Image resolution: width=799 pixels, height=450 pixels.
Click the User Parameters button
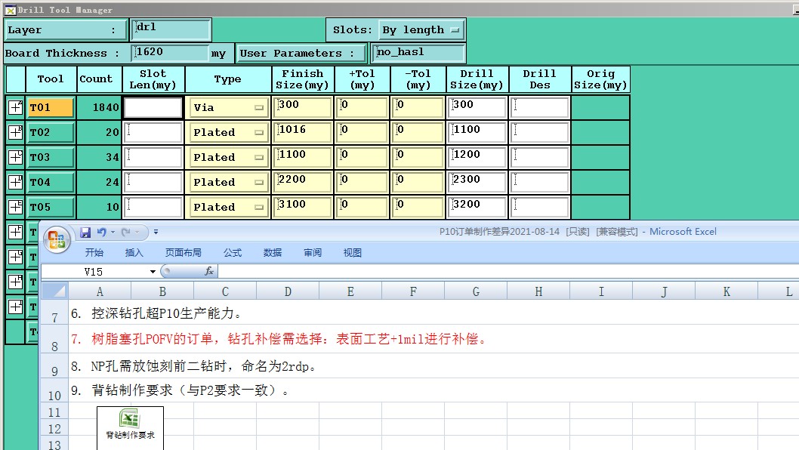(301, 53)
